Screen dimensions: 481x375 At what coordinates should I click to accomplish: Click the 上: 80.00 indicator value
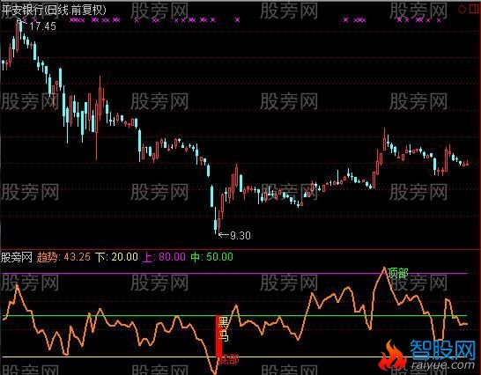click(164, 257)
